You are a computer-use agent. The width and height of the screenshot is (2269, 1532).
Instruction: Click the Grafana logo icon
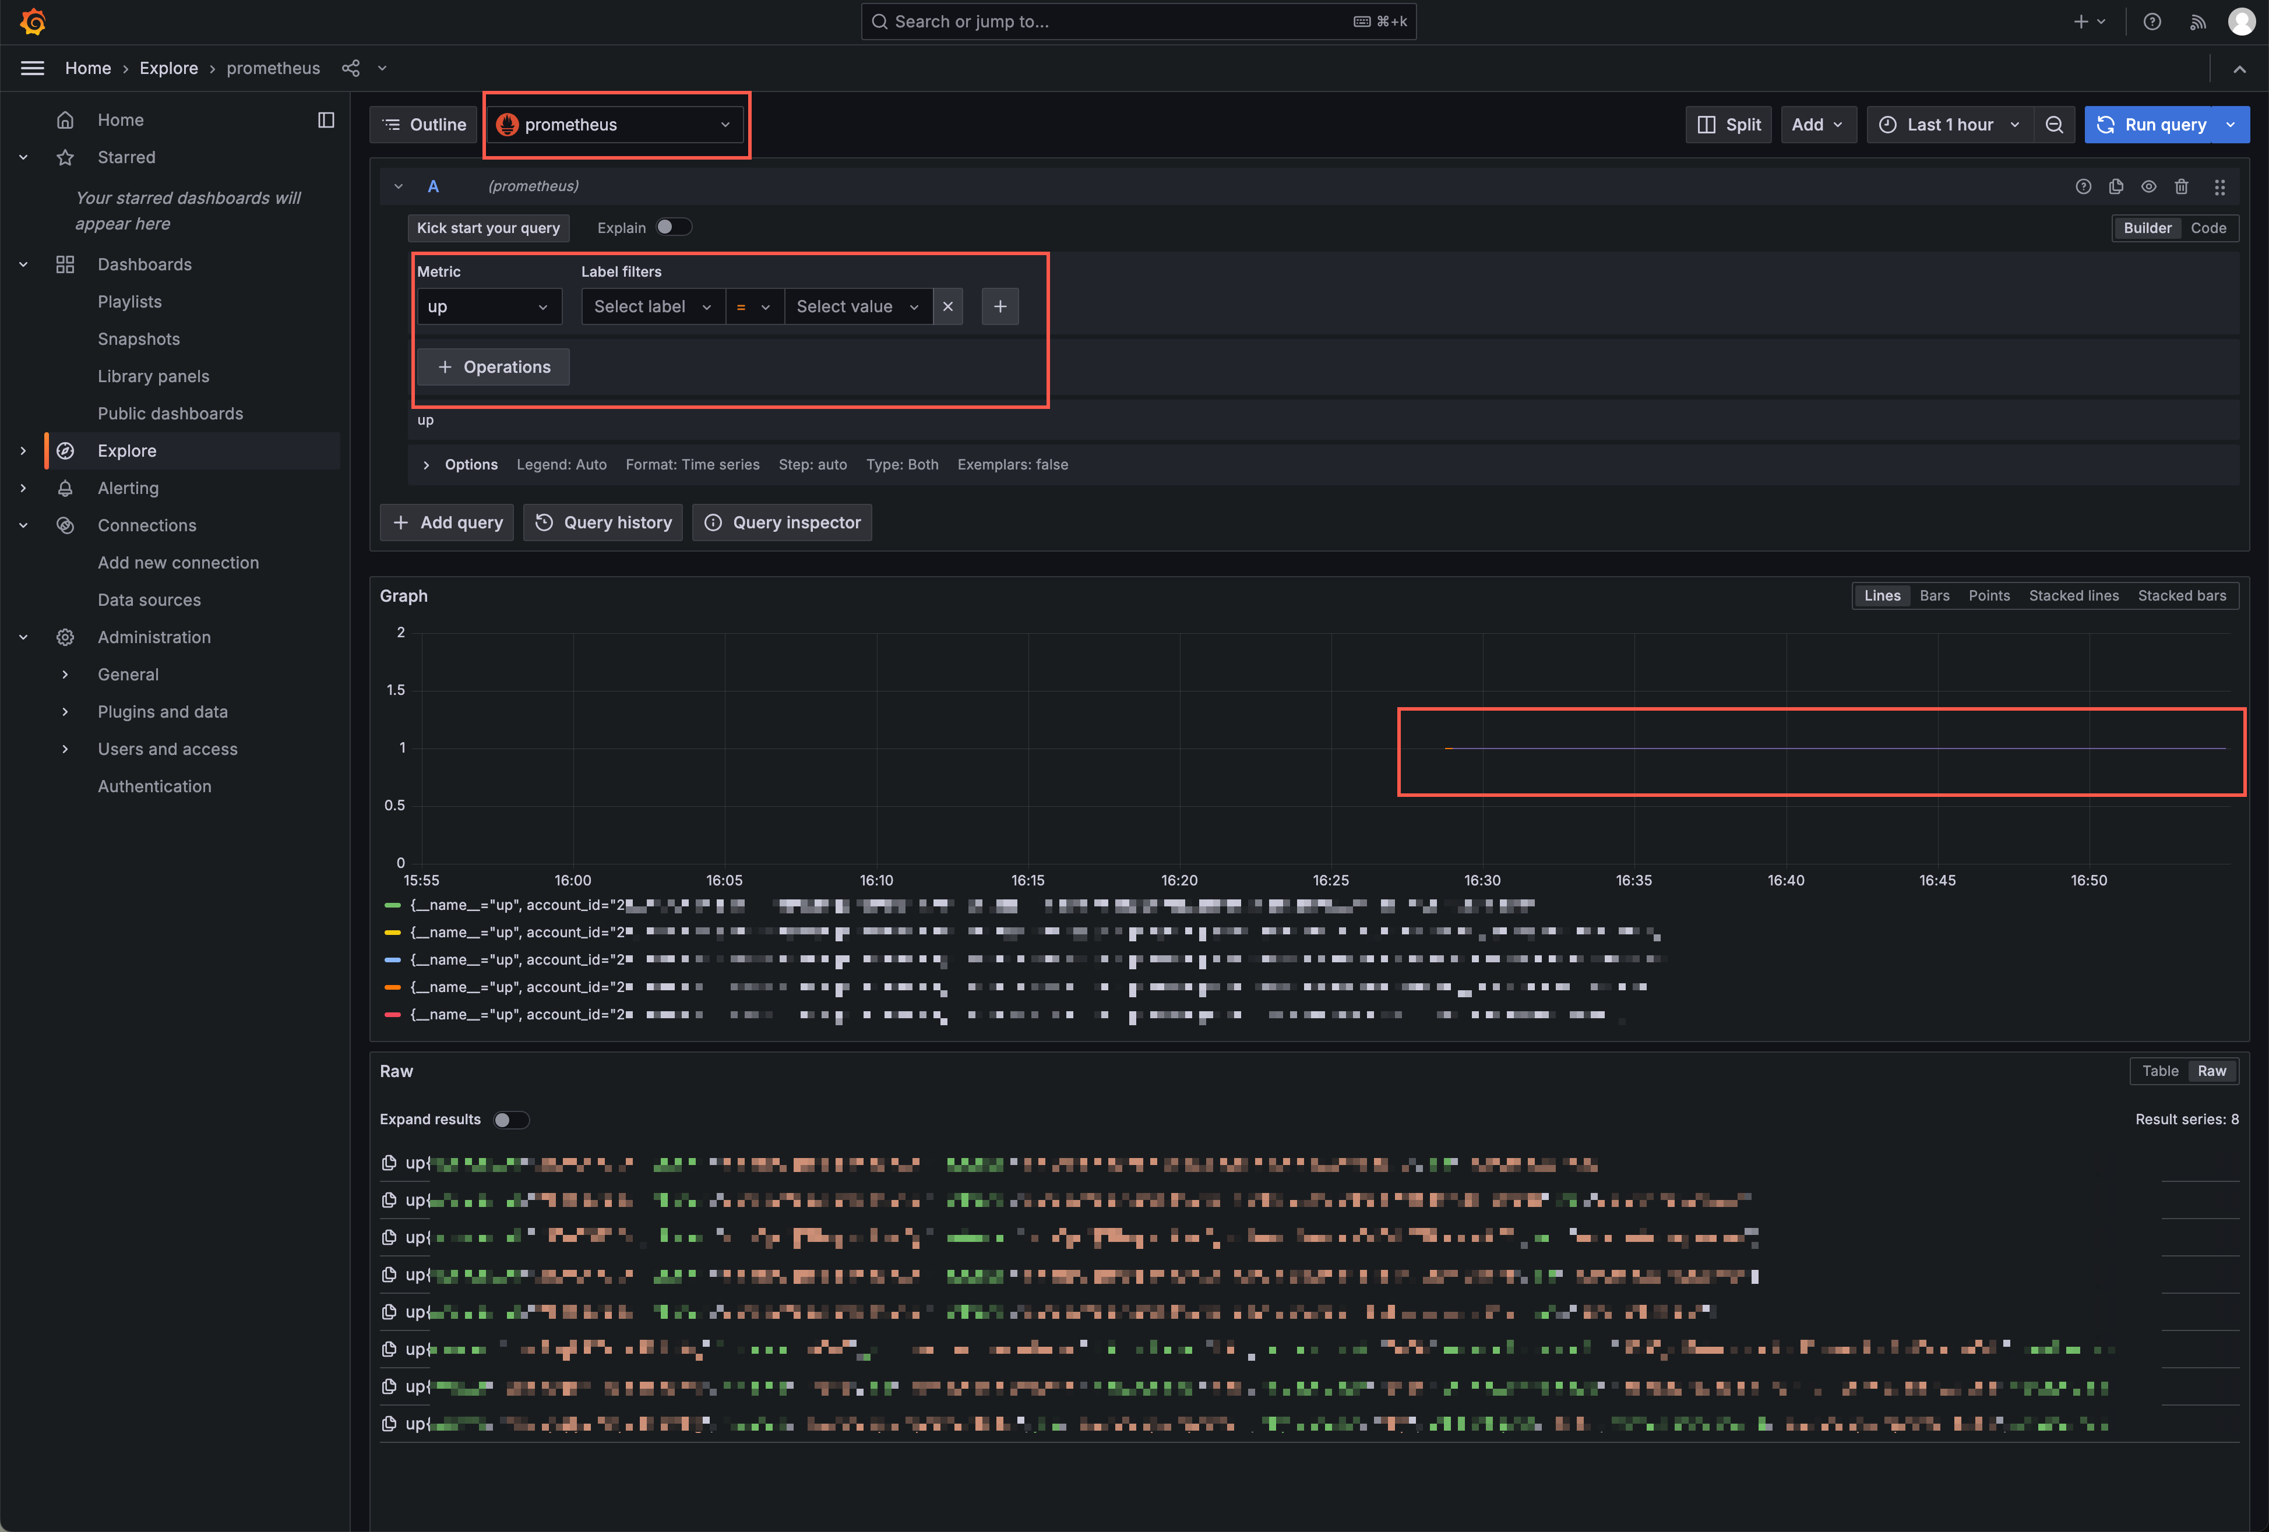tap(32, 22)
